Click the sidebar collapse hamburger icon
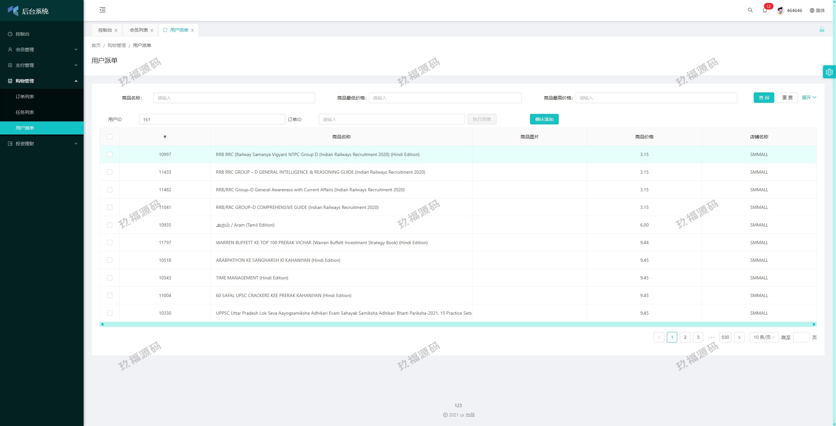This screenshot has width=836, height=426. pos(103,10)
